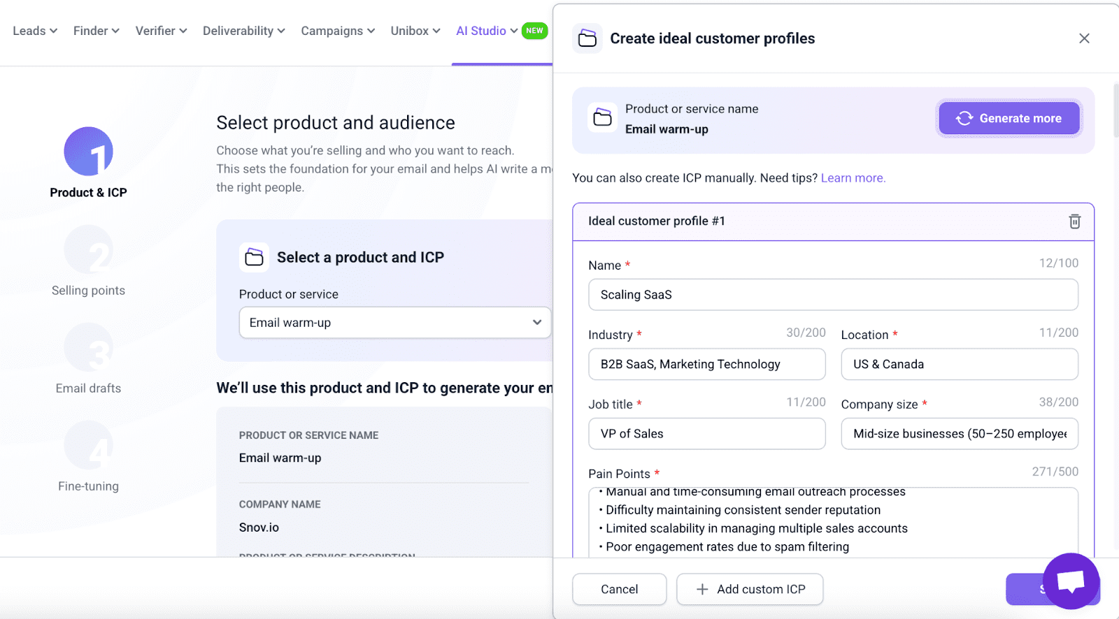
Task: Follow the Learn more link
Action: [x=853, y=178]
